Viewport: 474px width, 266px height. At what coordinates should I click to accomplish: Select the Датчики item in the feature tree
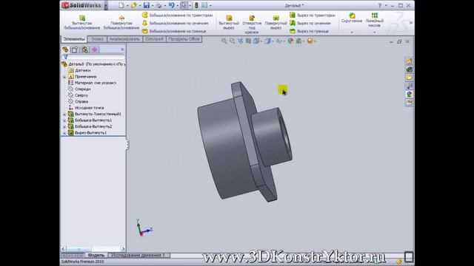79,70
